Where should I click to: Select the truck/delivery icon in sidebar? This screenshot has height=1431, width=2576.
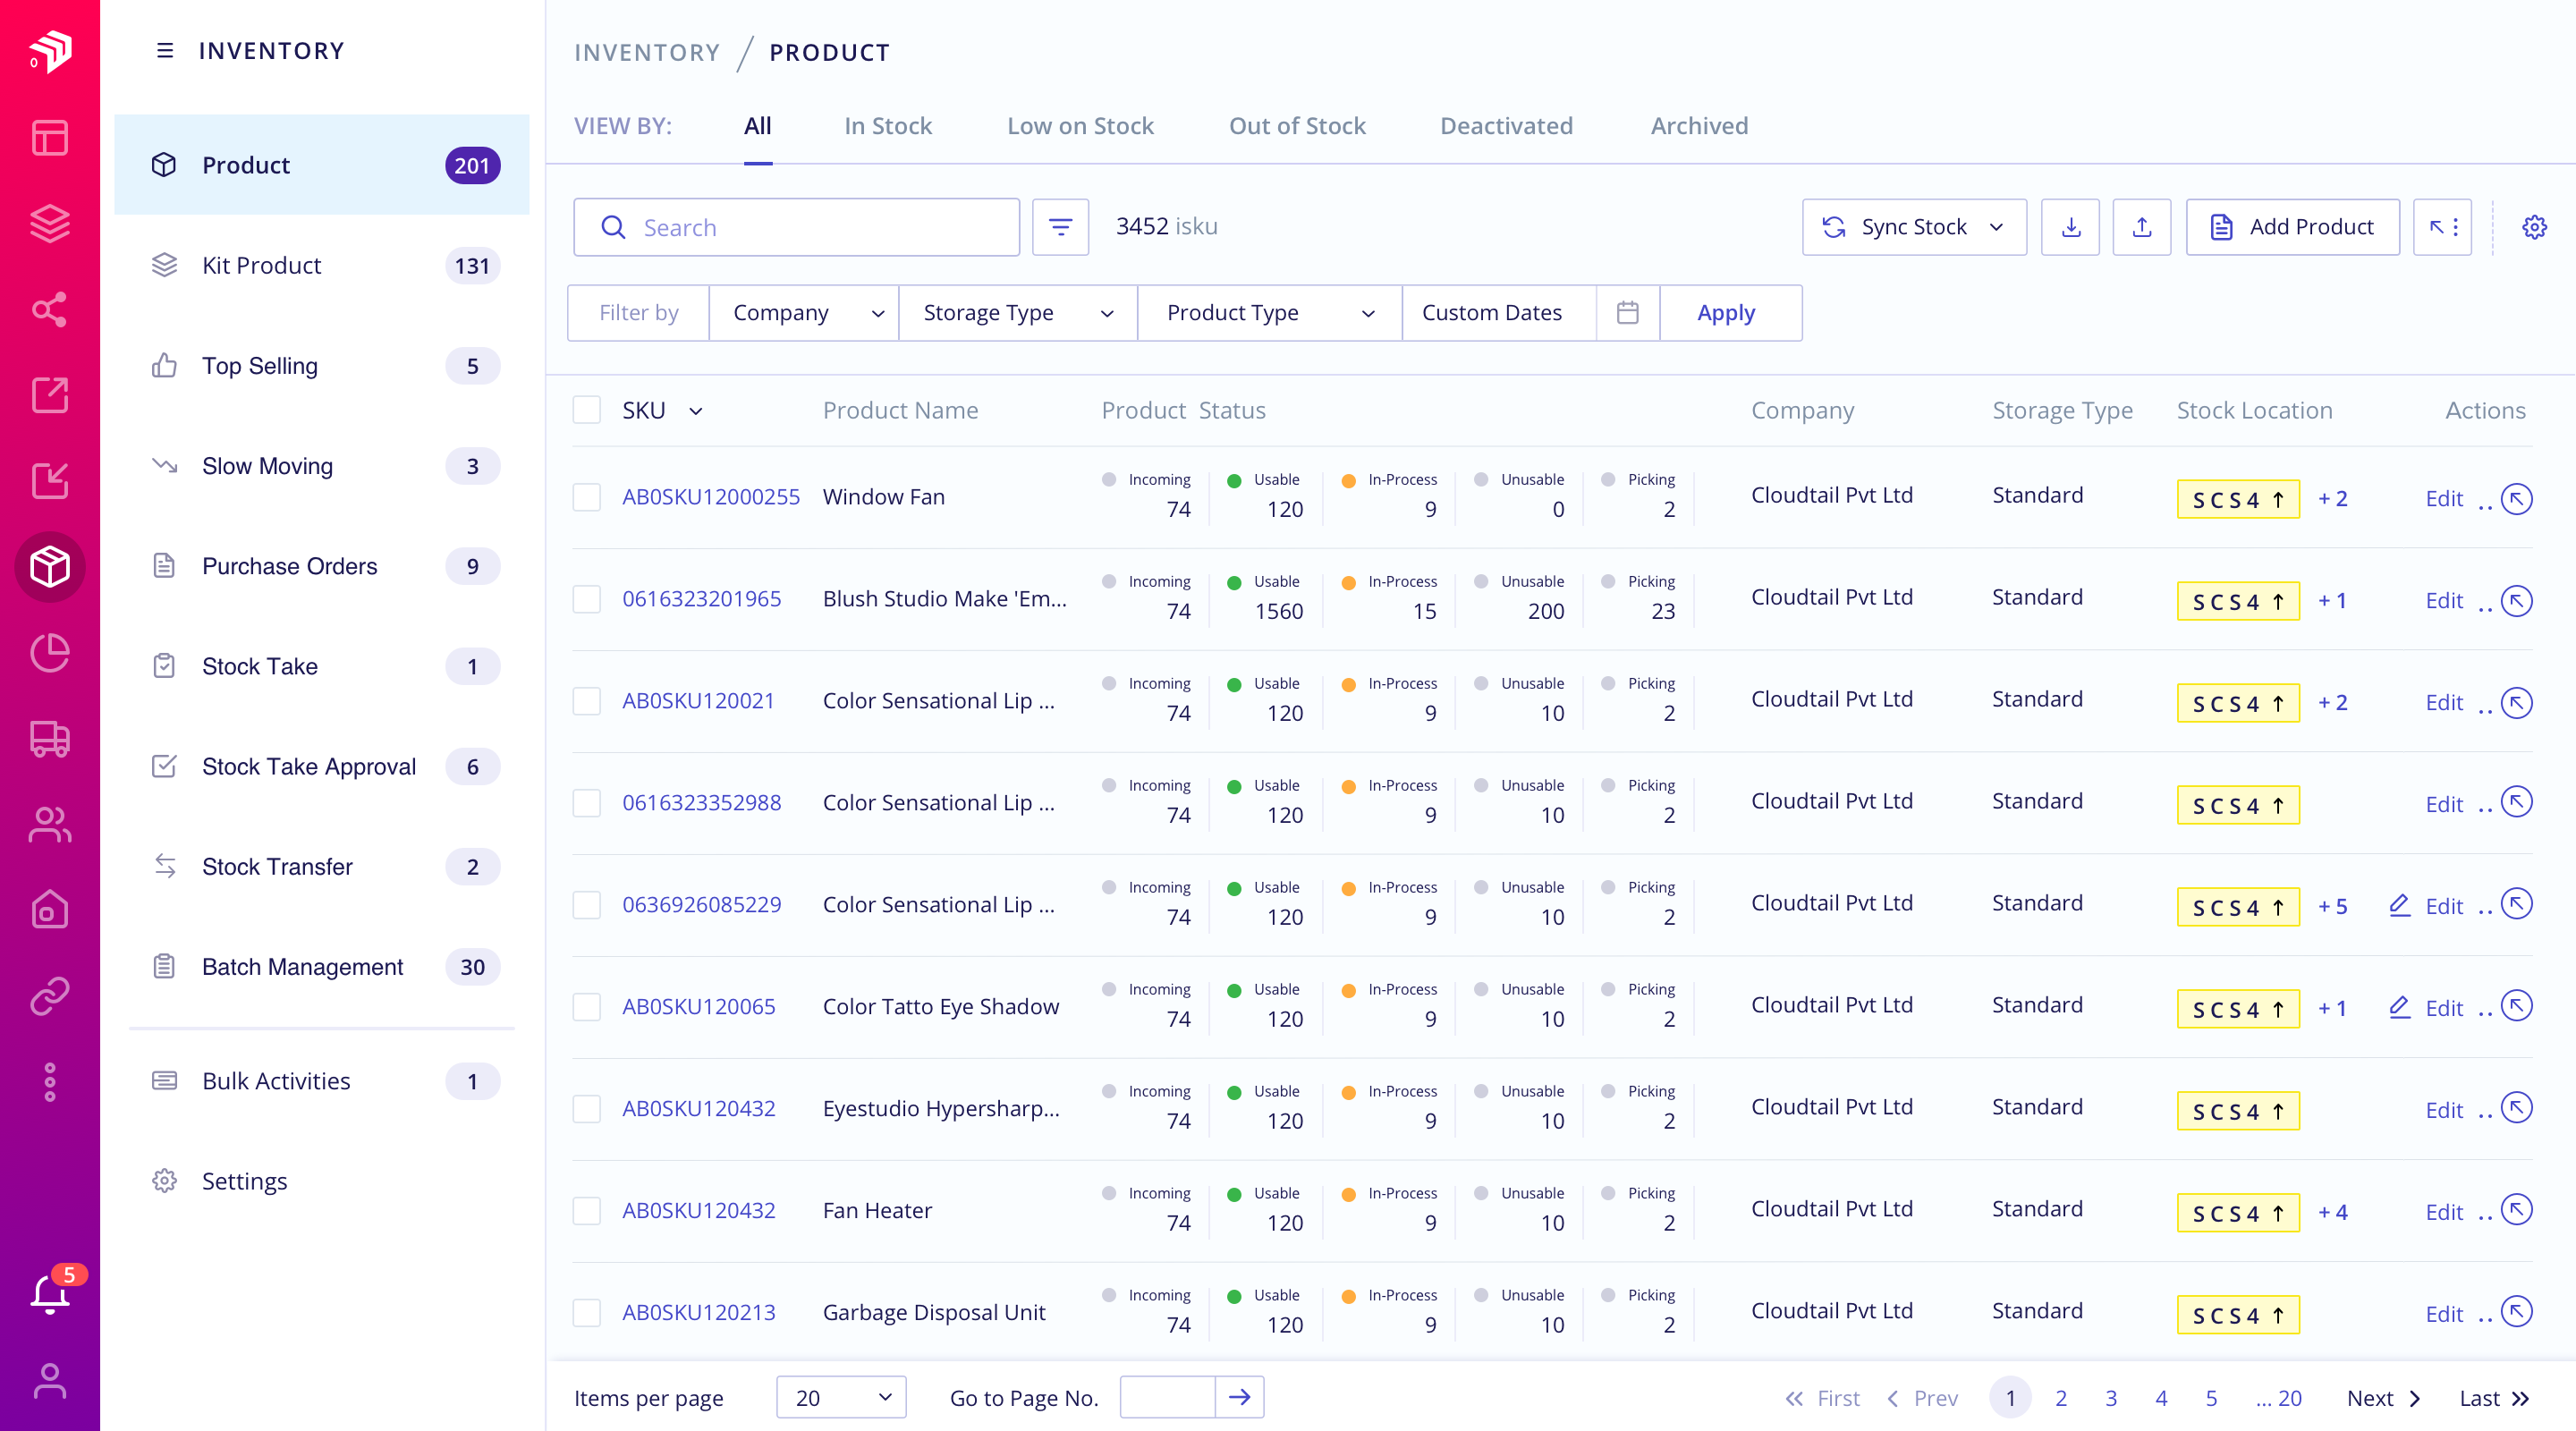point(50,740)
